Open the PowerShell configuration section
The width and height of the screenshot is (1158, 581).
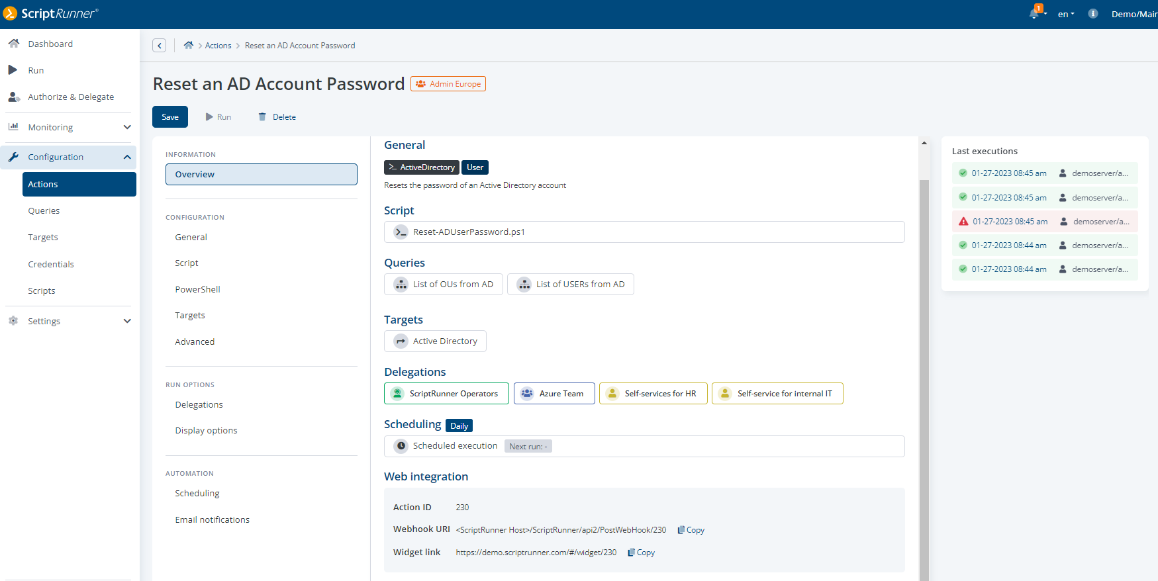point(197,289)
